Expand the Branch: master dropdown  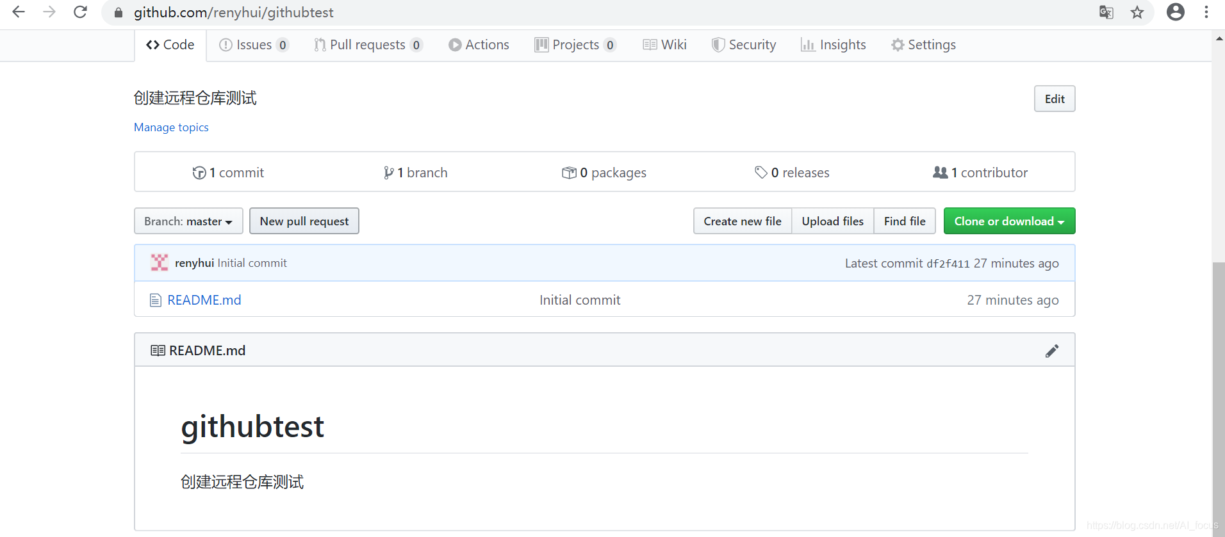(x=188, y=221)
